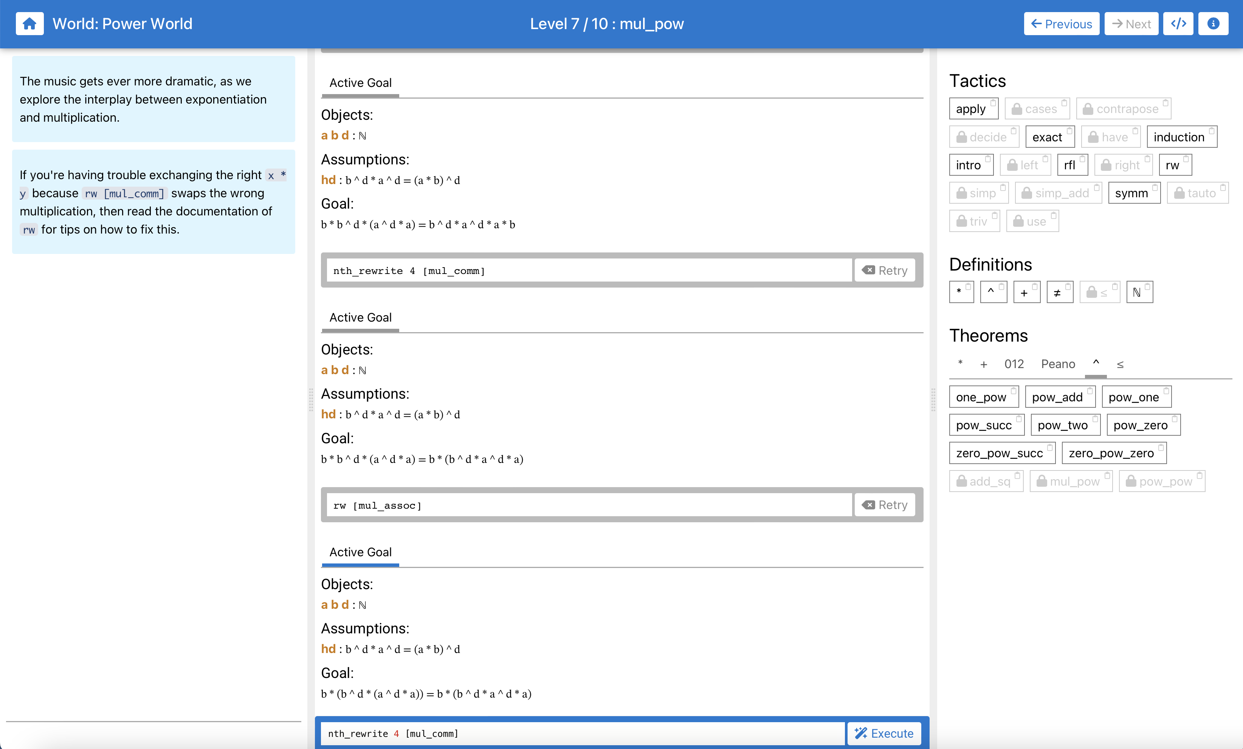Open the induction tactic documentation

1181,137
